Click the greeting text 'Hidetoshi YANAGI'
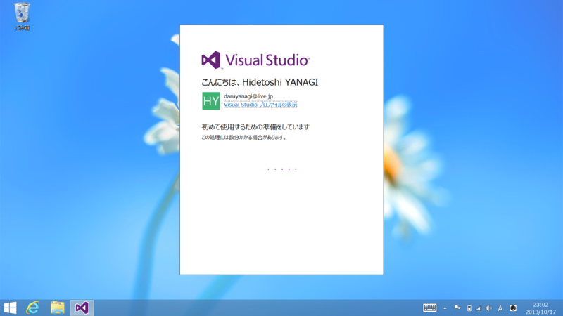The height and width of the screenshot is (316, 563). (280, 82)
